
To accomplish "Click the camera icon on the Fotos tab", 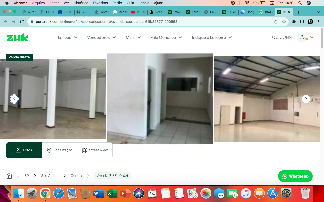I will [x=18, y=150].
